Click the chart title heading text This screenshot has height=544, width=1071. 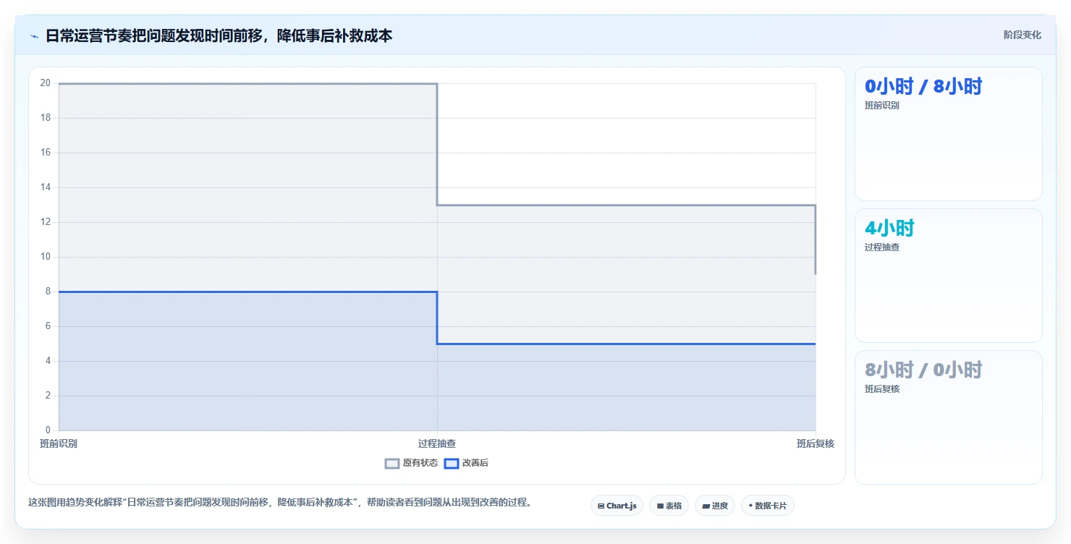coord(219,35)
